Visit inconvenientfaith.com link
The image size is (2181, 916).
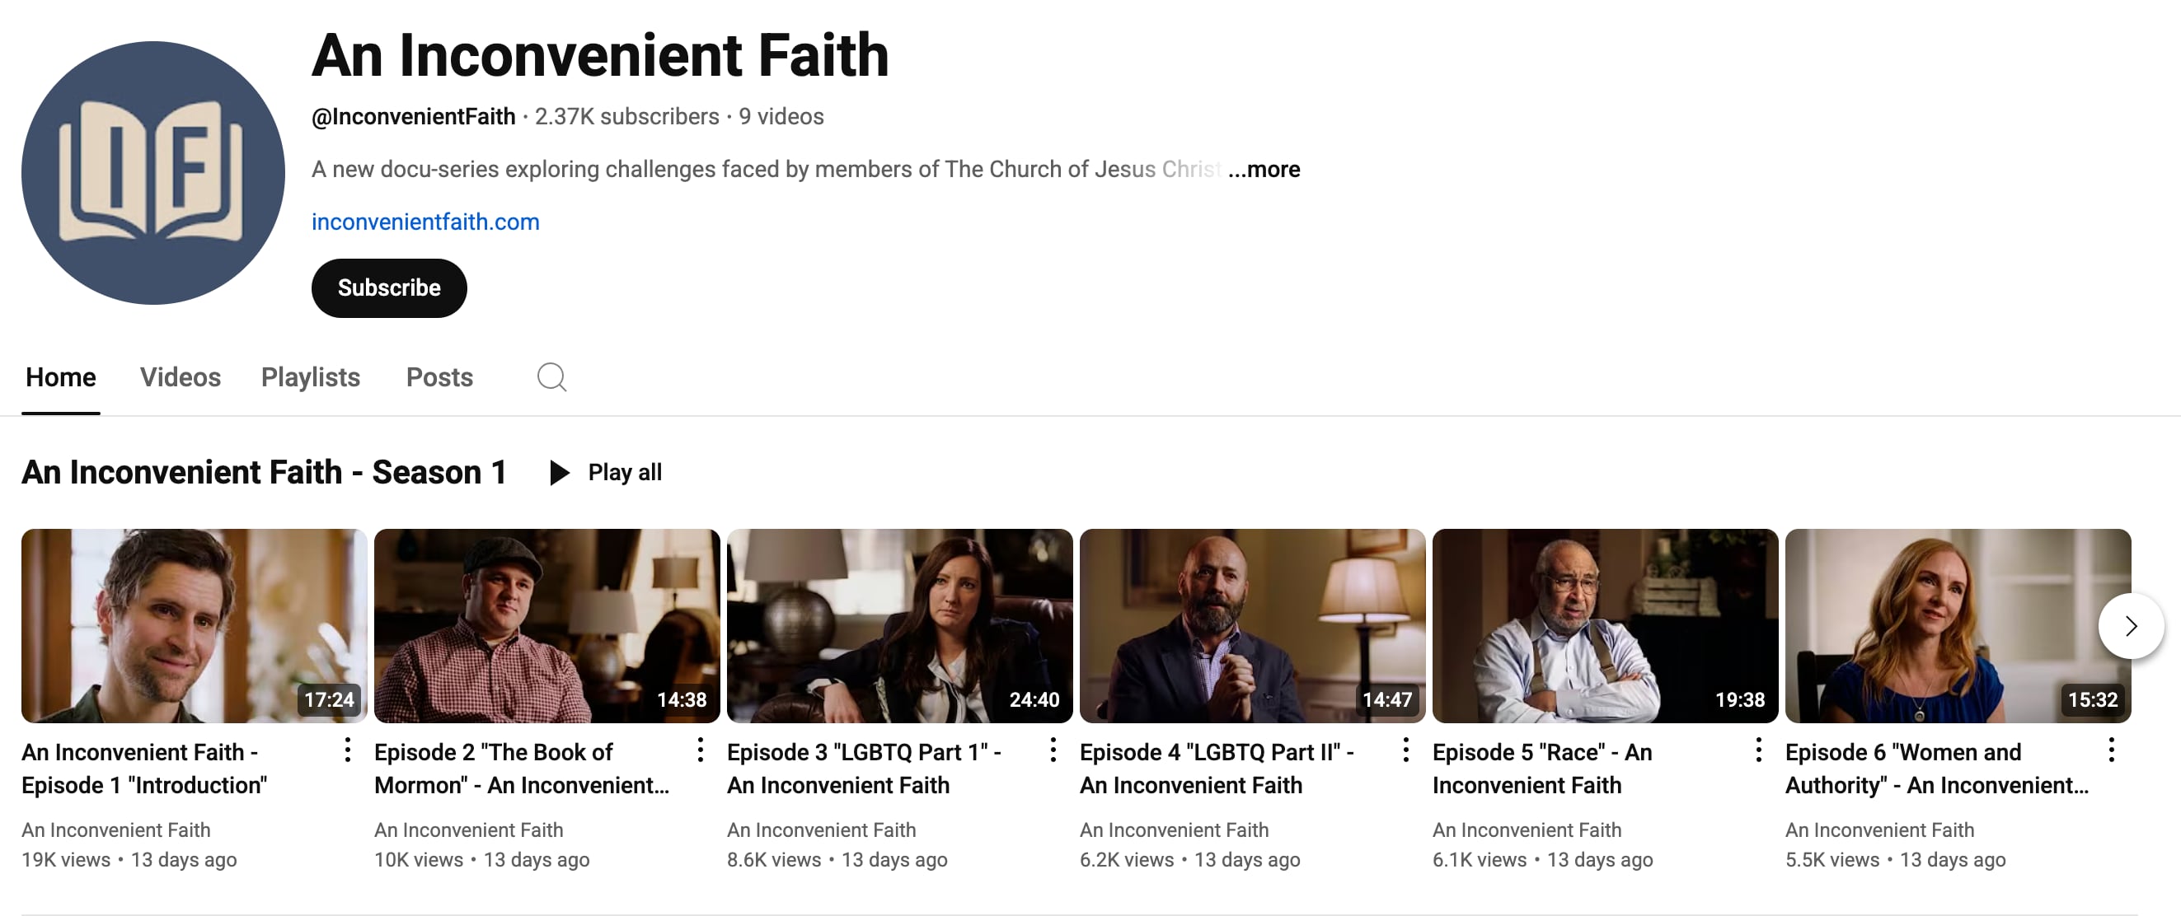(425, 222)
